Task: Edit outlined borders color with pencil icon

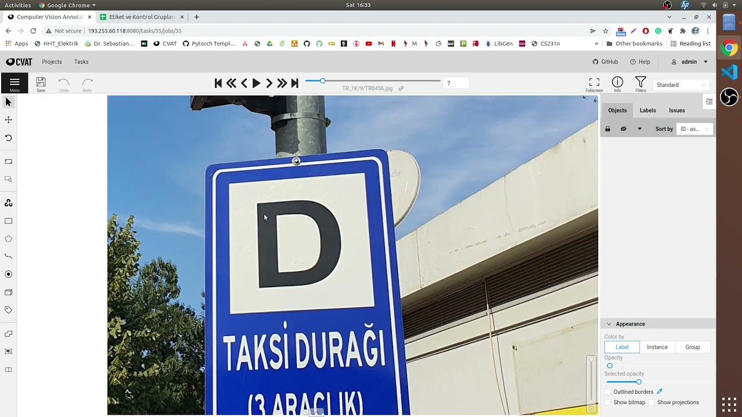Action: click(660, 392)
